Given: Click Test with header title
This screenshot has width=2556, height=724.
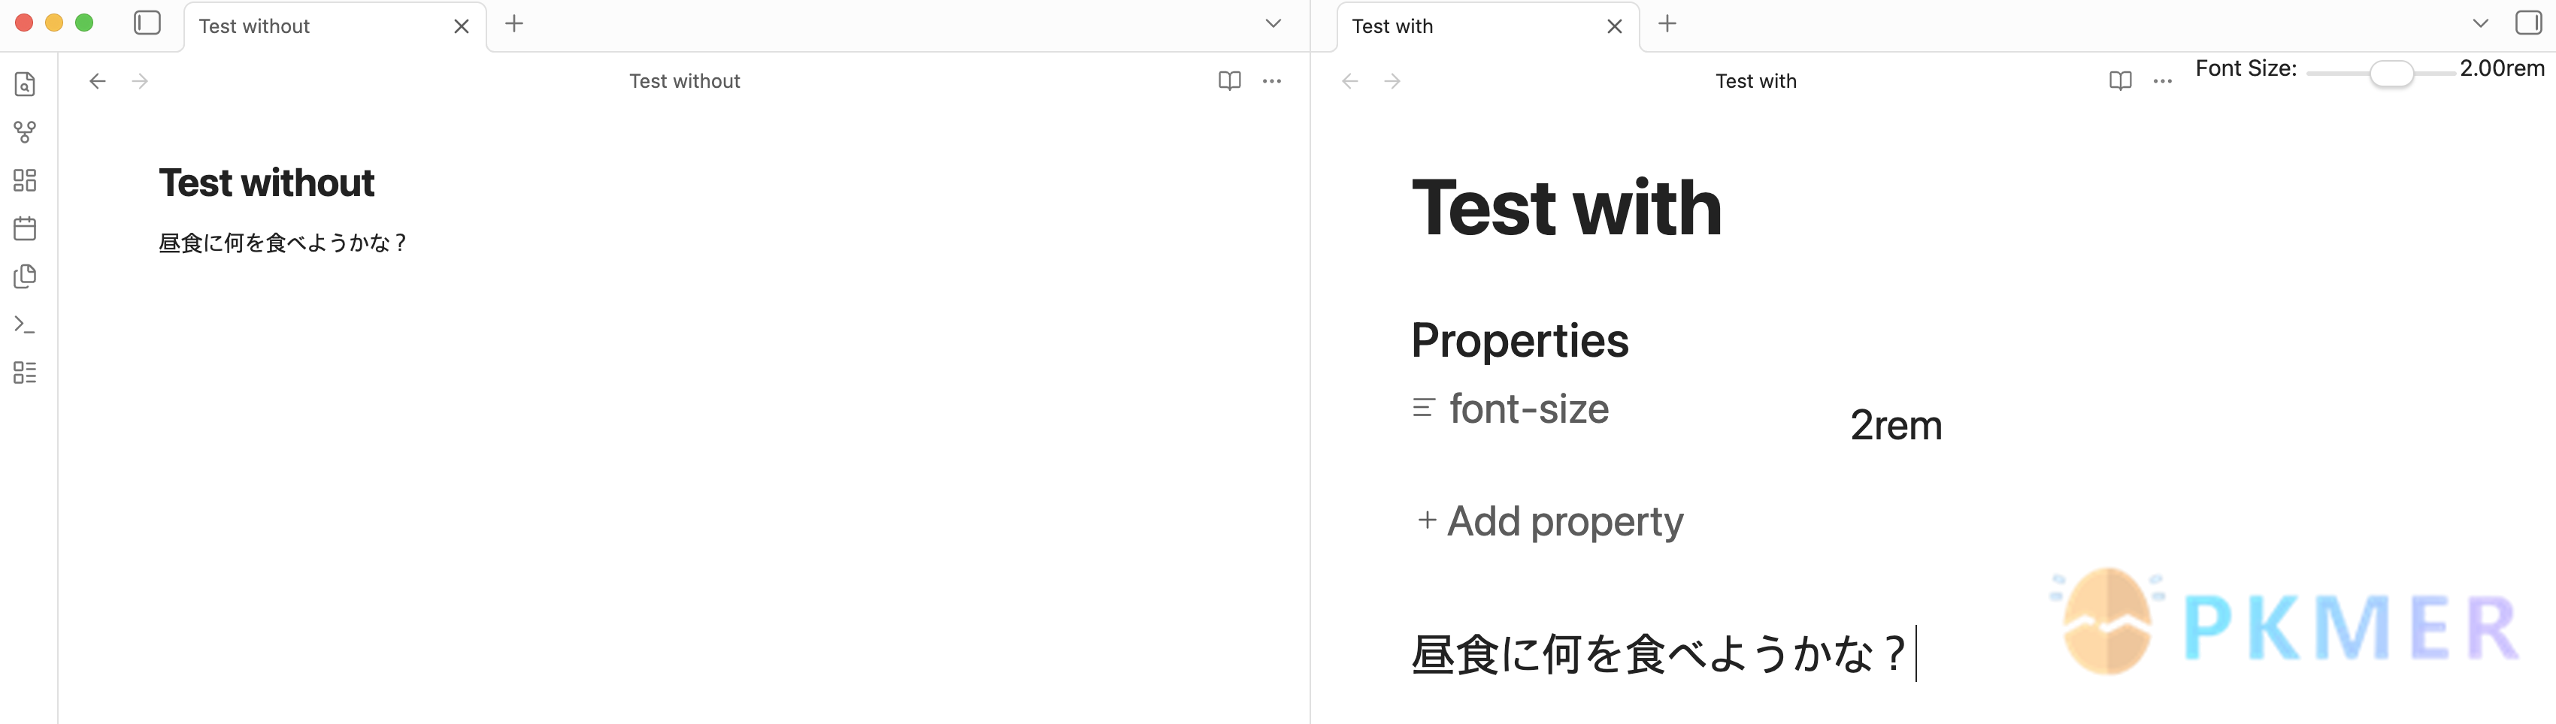Looking at the screenshot, I should pyautogui.click(x=1756, y=81).
